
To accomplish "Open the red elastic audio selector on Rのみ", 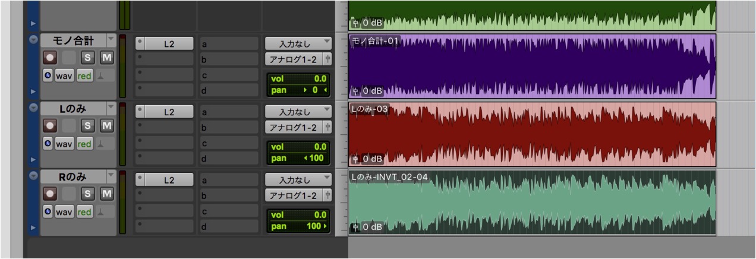I will pos(84,212).
